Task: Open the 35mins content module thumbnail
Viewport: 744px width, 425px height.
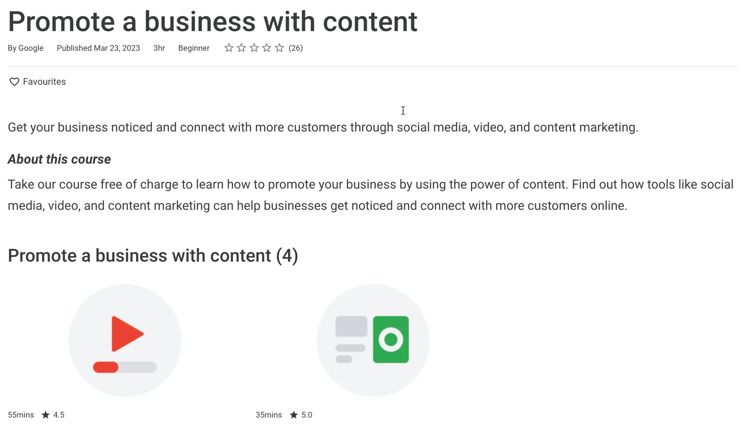Action: click(x=373, y=340)
